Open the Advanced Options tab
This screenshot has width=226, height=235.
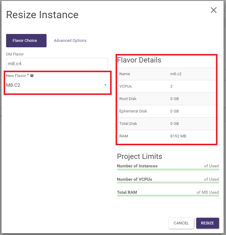[70, 41]
